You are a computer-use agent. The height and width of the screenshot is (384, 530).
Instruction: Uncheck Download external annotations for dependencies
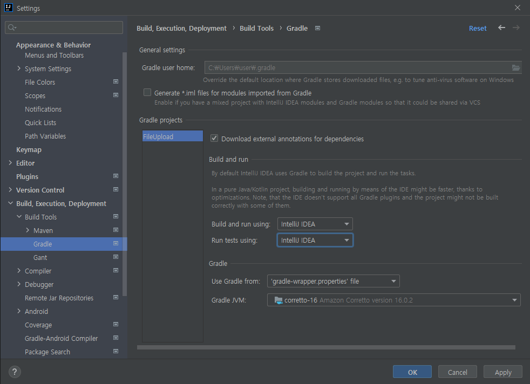(214, 138)
